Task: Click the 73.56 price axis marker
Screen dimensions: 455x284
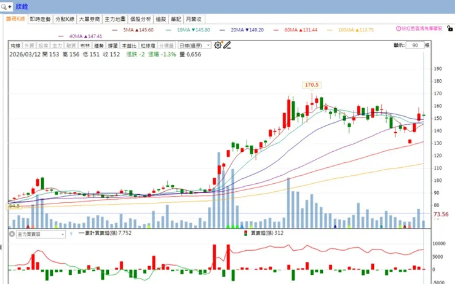Action: click(441, 215)
